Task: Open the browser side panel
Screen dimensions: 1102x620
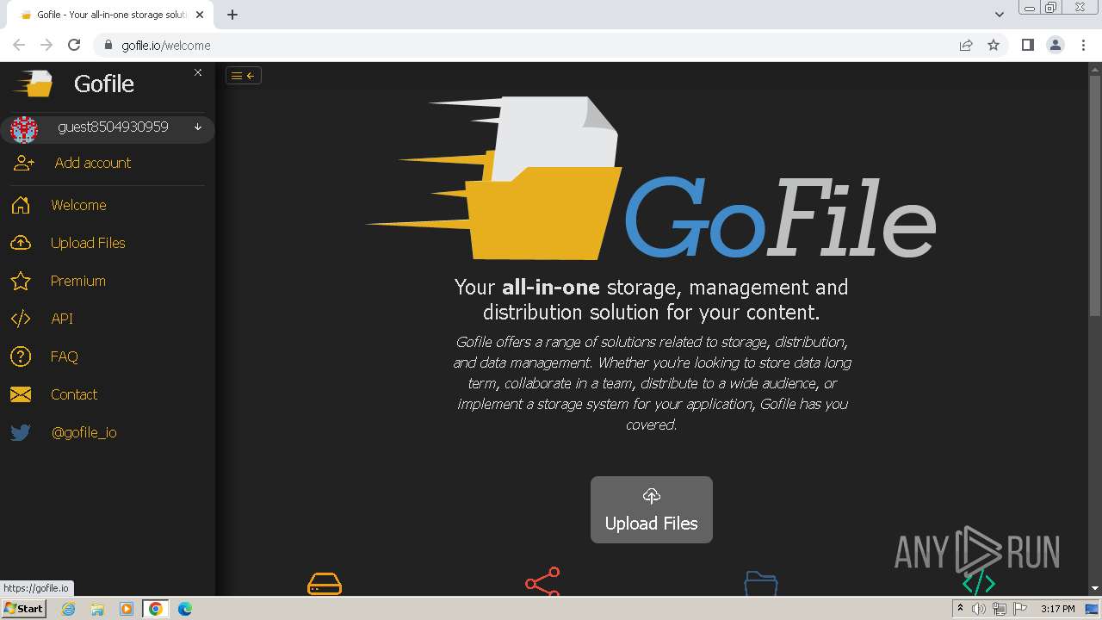Action: tap(1027, 45)
